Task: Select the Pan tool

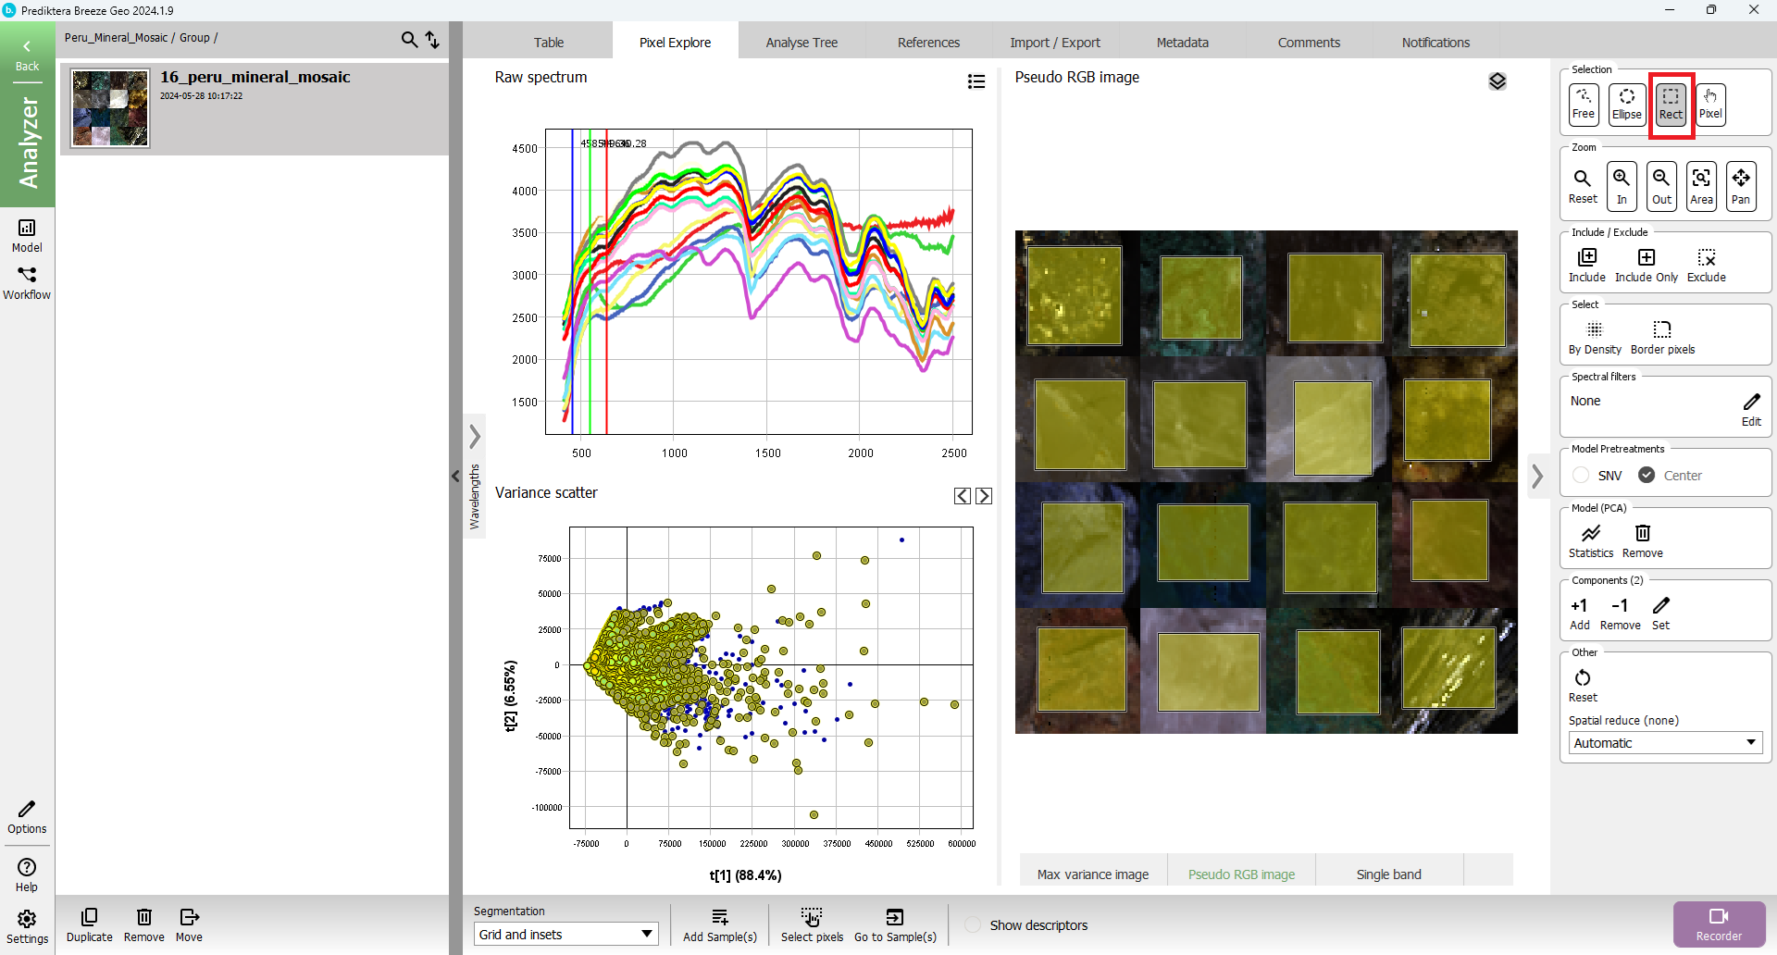Action: tap(1741, 185)
